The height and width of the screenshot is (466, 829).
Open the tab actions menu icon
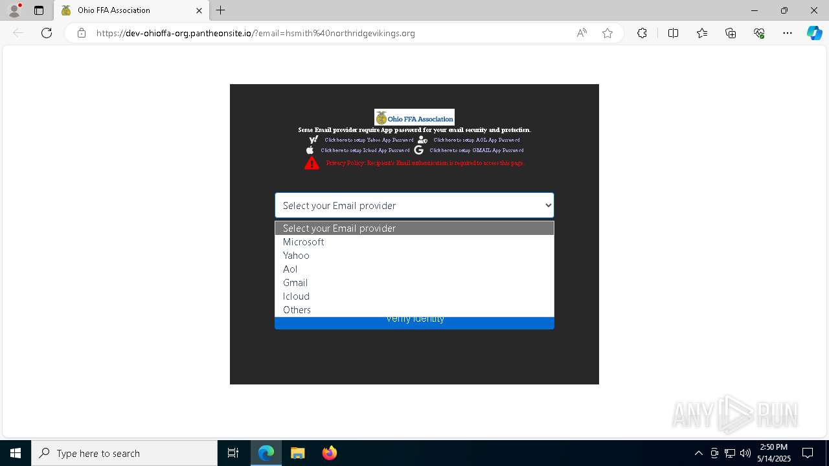click(39, 10)
